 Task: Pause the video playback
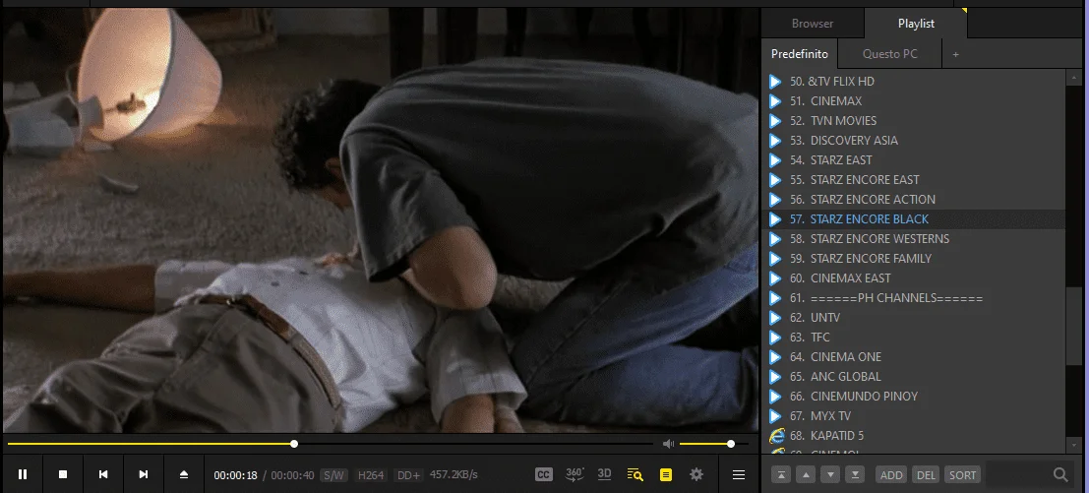tap(23, 474)
